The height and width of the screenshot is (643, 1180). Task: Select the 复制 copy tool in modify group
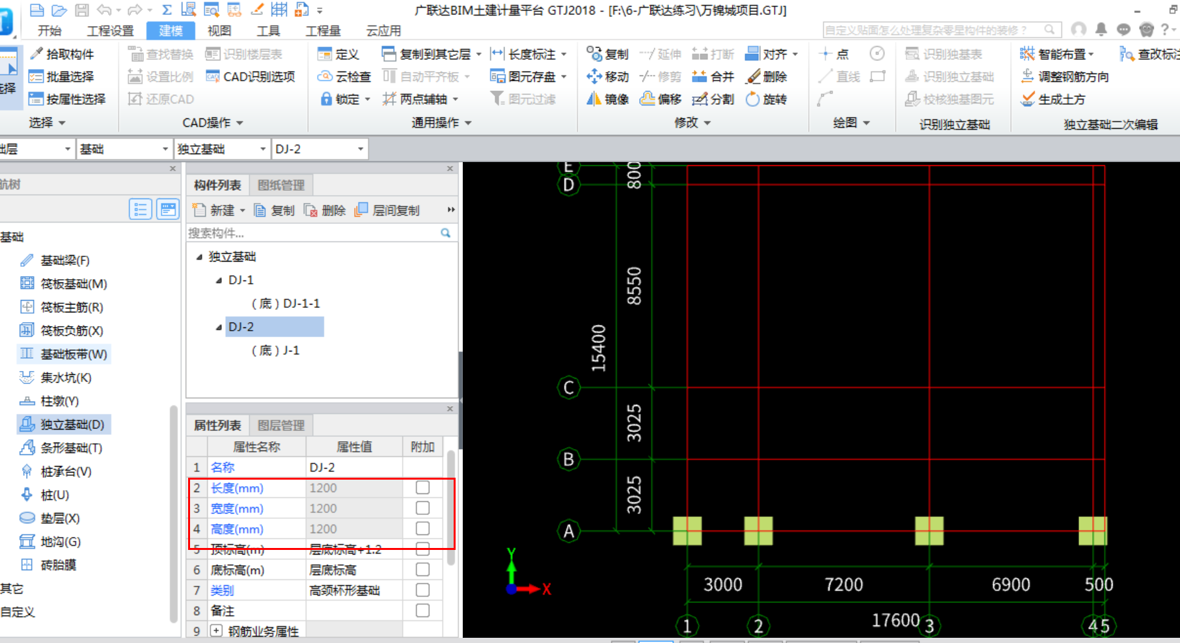pos(607,54)
